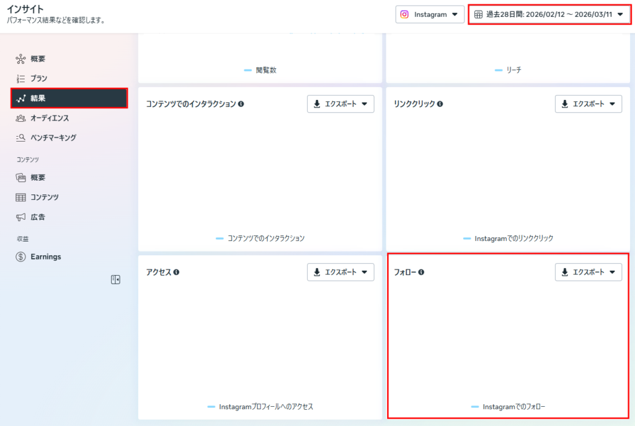Screen dimensions: 635x426
Task: Open the Instagram platform dropdown
Action: pos(430,14)
